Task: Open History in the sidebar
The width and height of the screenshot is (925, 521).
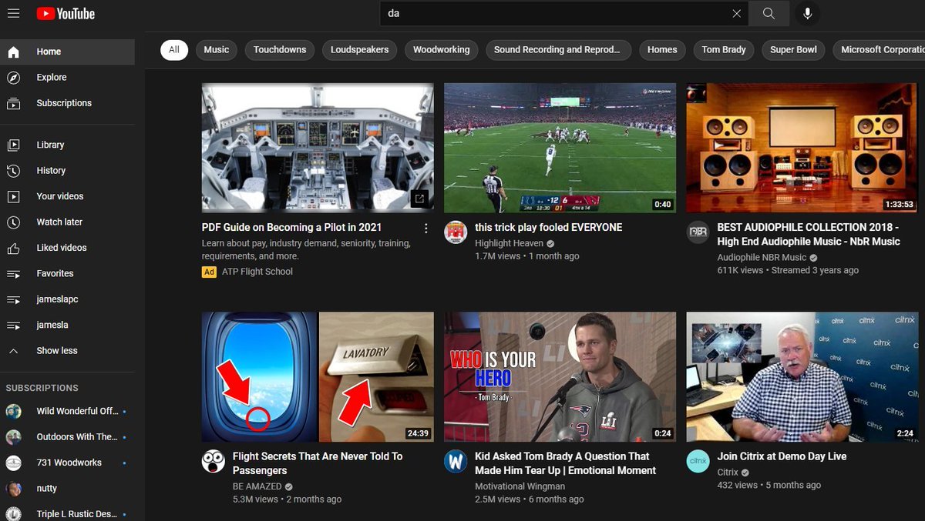Action: (67, 170)
